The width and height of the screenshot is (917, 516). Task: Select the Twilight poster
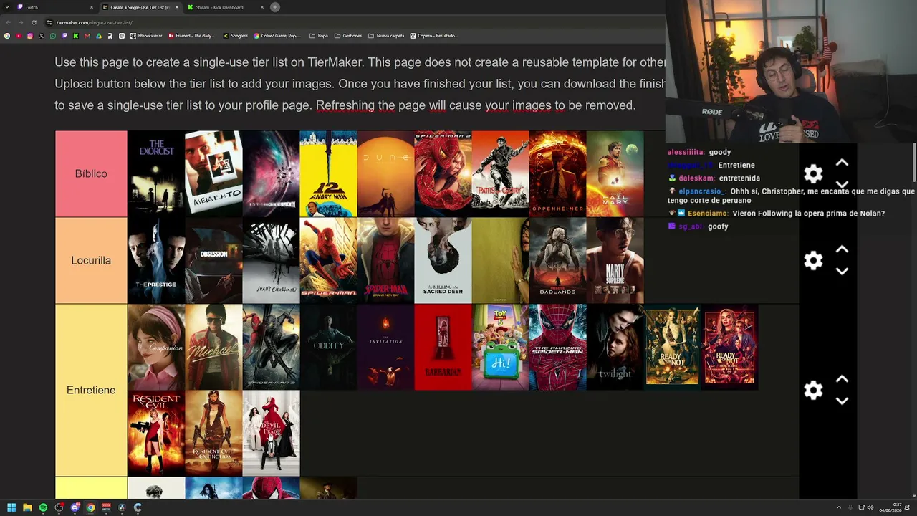click(615, 347)
